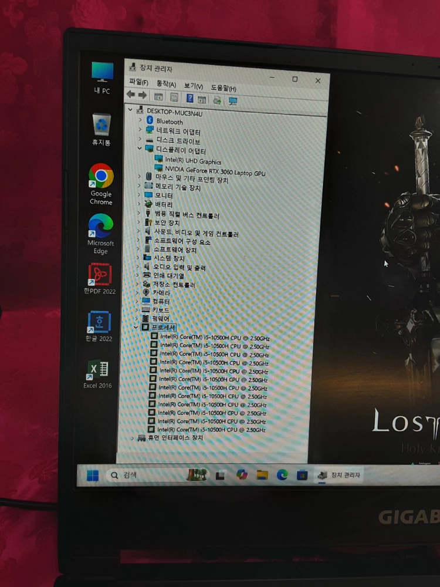The height and width of the screenshot is (587, 440).
Task: Open the 보기(V) menu
Action: click(193, 86)
